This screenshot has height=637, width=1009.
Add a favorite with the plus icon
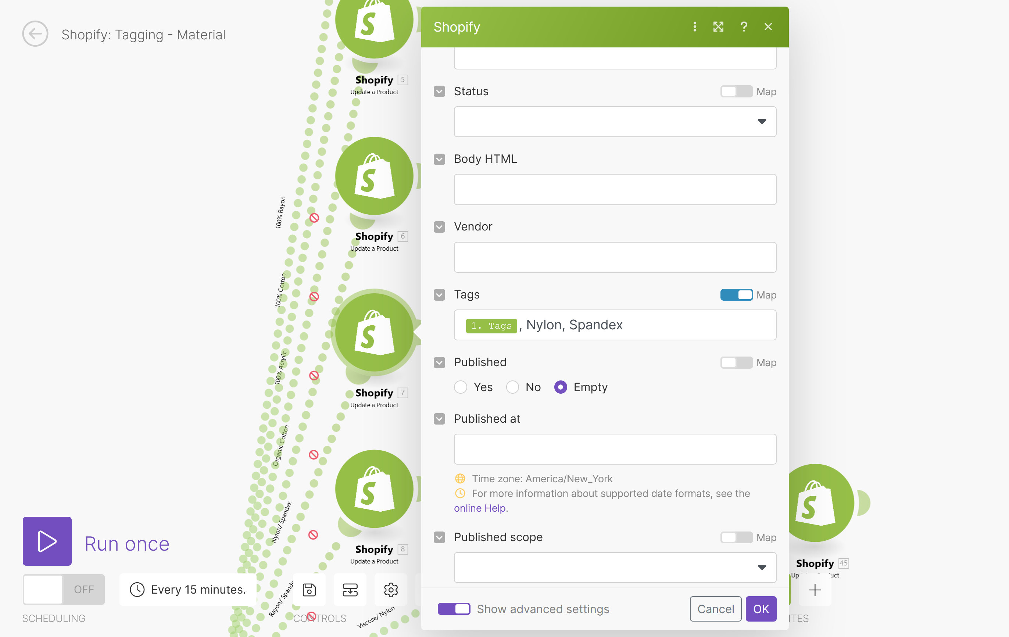point(815,590)
